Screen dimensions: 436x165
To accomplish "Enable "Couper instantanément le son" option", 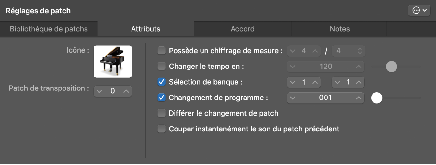I will click(x=161, y=129).
